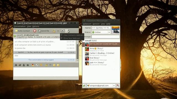Click the grey faded icon in formatting bar
The width and height of the screenshot is (177, 99).
coord(50,65)
